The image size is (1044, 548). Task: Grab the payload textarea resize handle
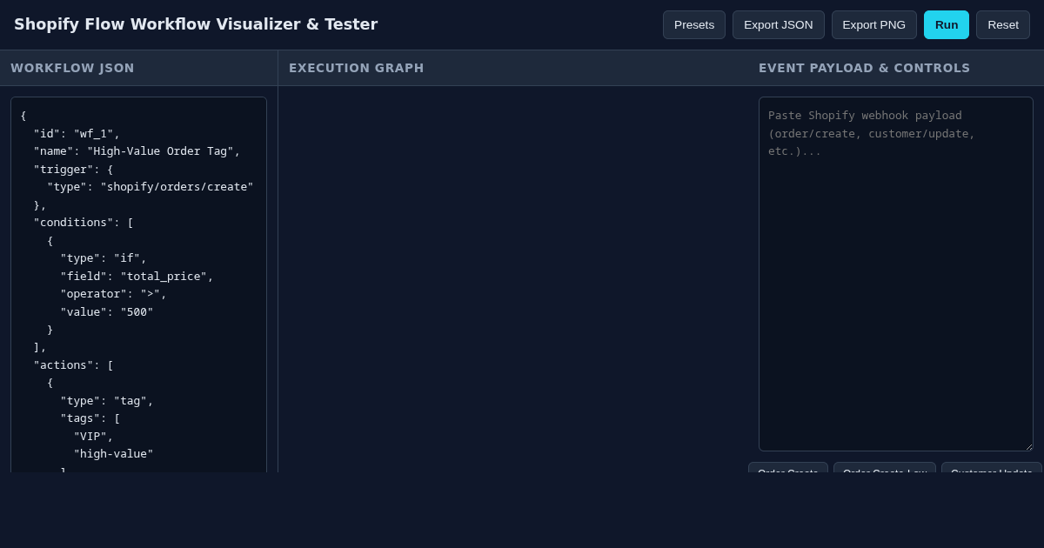(1028, 446)
